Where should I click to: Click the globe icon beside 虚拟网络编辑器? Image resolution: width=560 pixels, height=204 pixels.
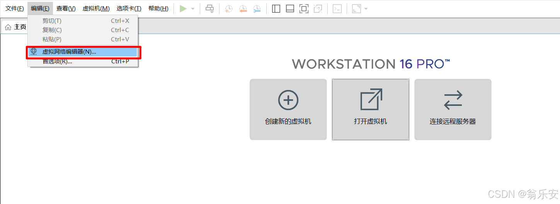(34, 51)
